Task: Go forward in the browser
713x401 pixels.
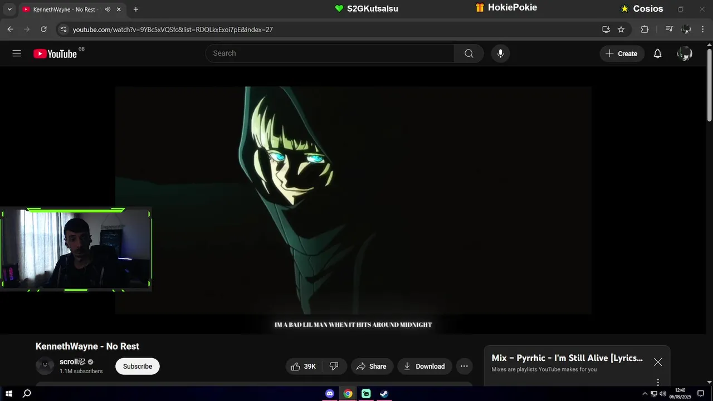Action: [27, 30]
